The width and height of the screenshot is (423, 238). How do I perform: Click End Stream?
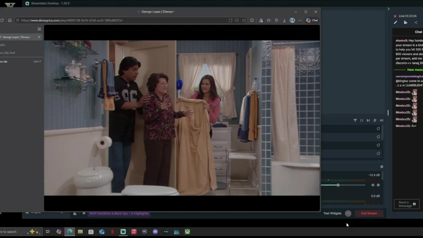[369, 214]
